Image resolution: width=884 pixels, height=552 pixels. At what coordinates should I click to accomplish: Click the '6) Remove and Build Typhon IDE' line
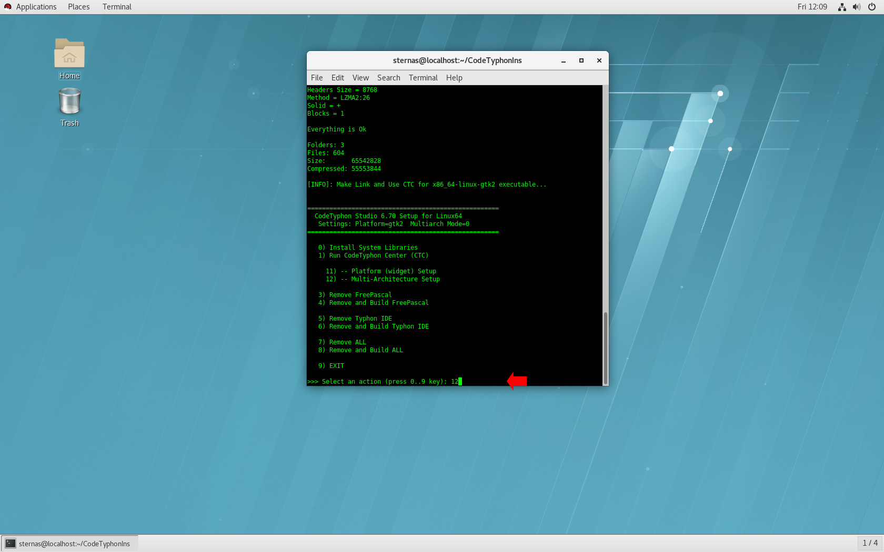coord(373,326)
